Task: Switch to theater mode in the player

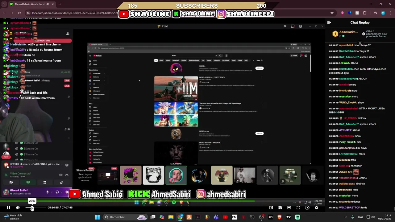Action: point(289,208)
